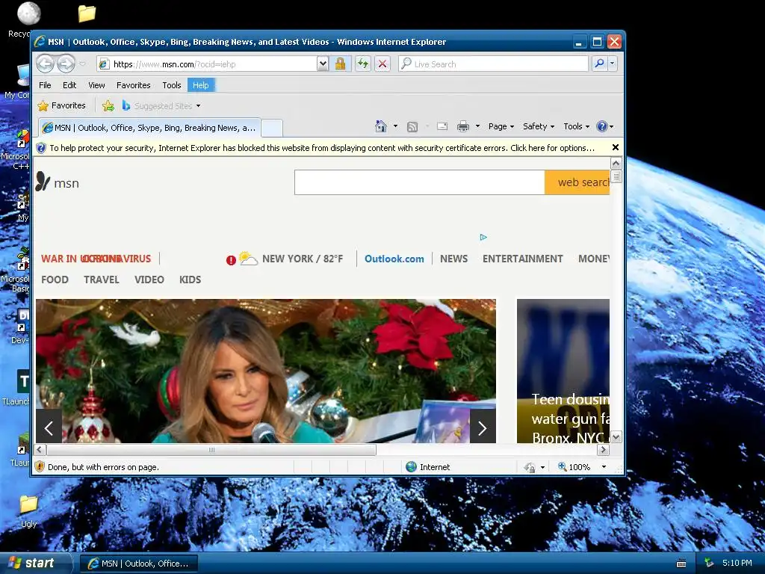Click the taskbar keyboard icon

681,564
